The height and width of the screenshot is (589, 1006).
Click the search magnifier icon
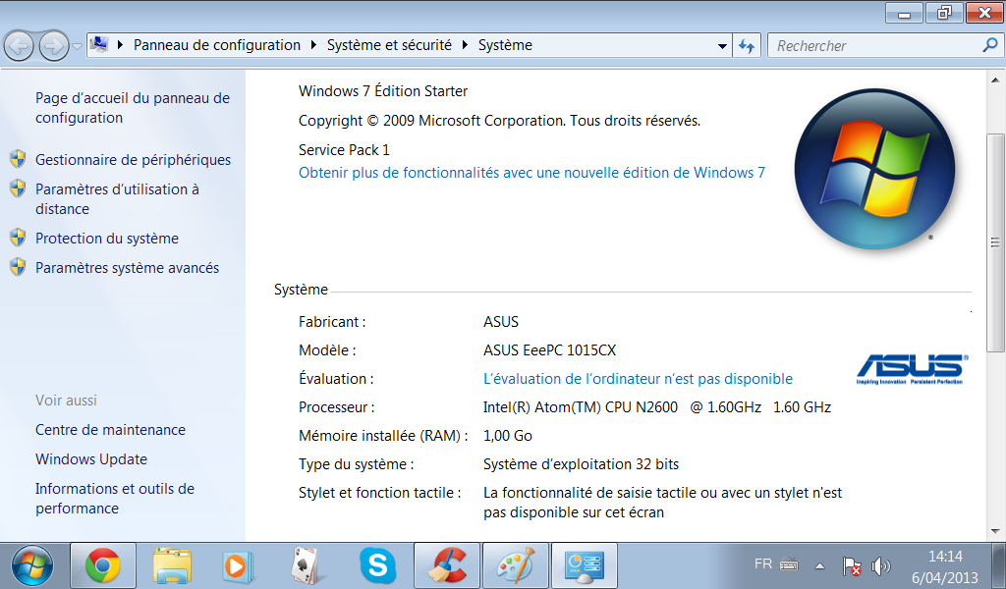click(x=990, y=45)
